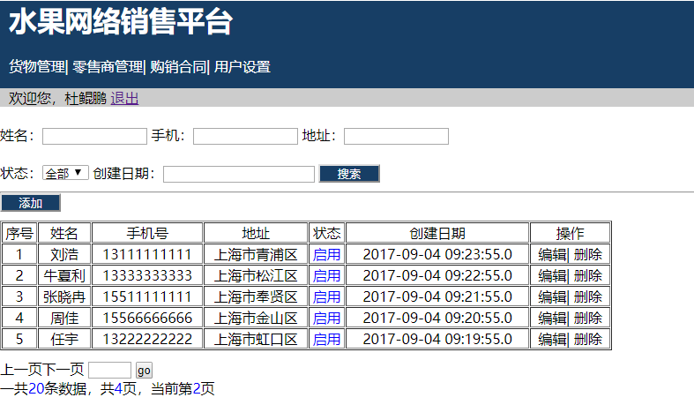
Task: Select date cell 2017-09-04 09:21:55.0
Action: click(437, 296)
